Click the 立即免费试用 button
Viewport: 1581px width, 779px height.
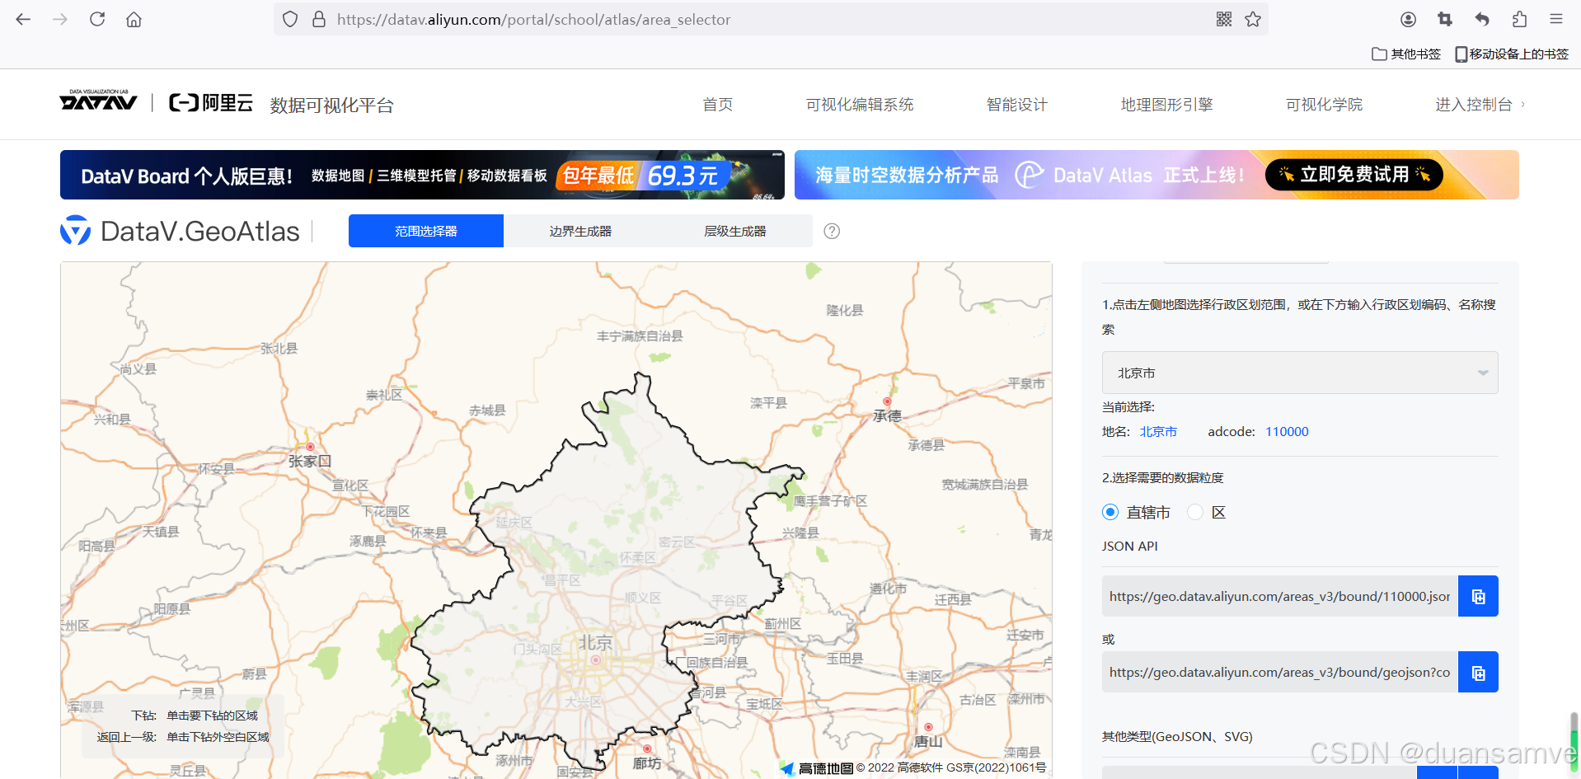coord(1353,175)
